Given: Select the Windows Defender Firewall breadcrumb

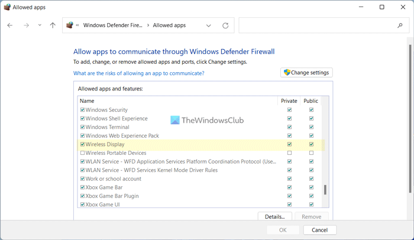Looking at the screenshot, I should point(112,25).
